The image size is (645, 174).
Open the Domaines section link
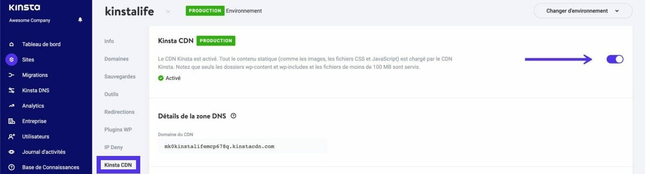coord(116,59)
